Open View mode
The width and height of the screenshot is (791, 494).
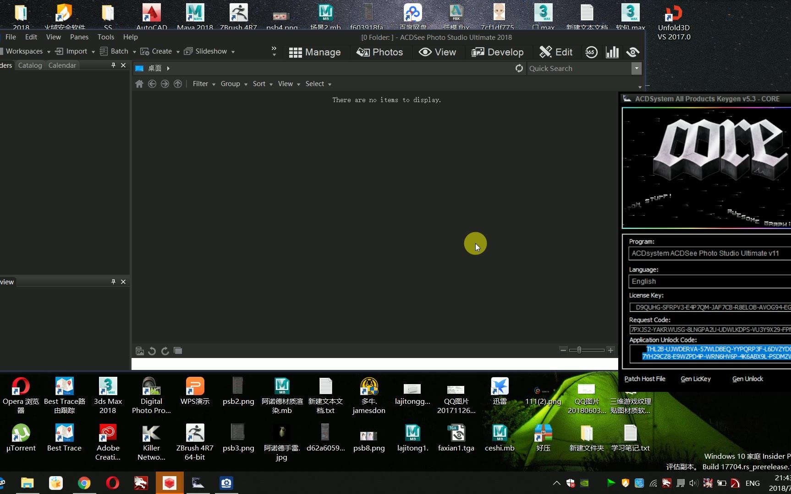coord(437,52)
